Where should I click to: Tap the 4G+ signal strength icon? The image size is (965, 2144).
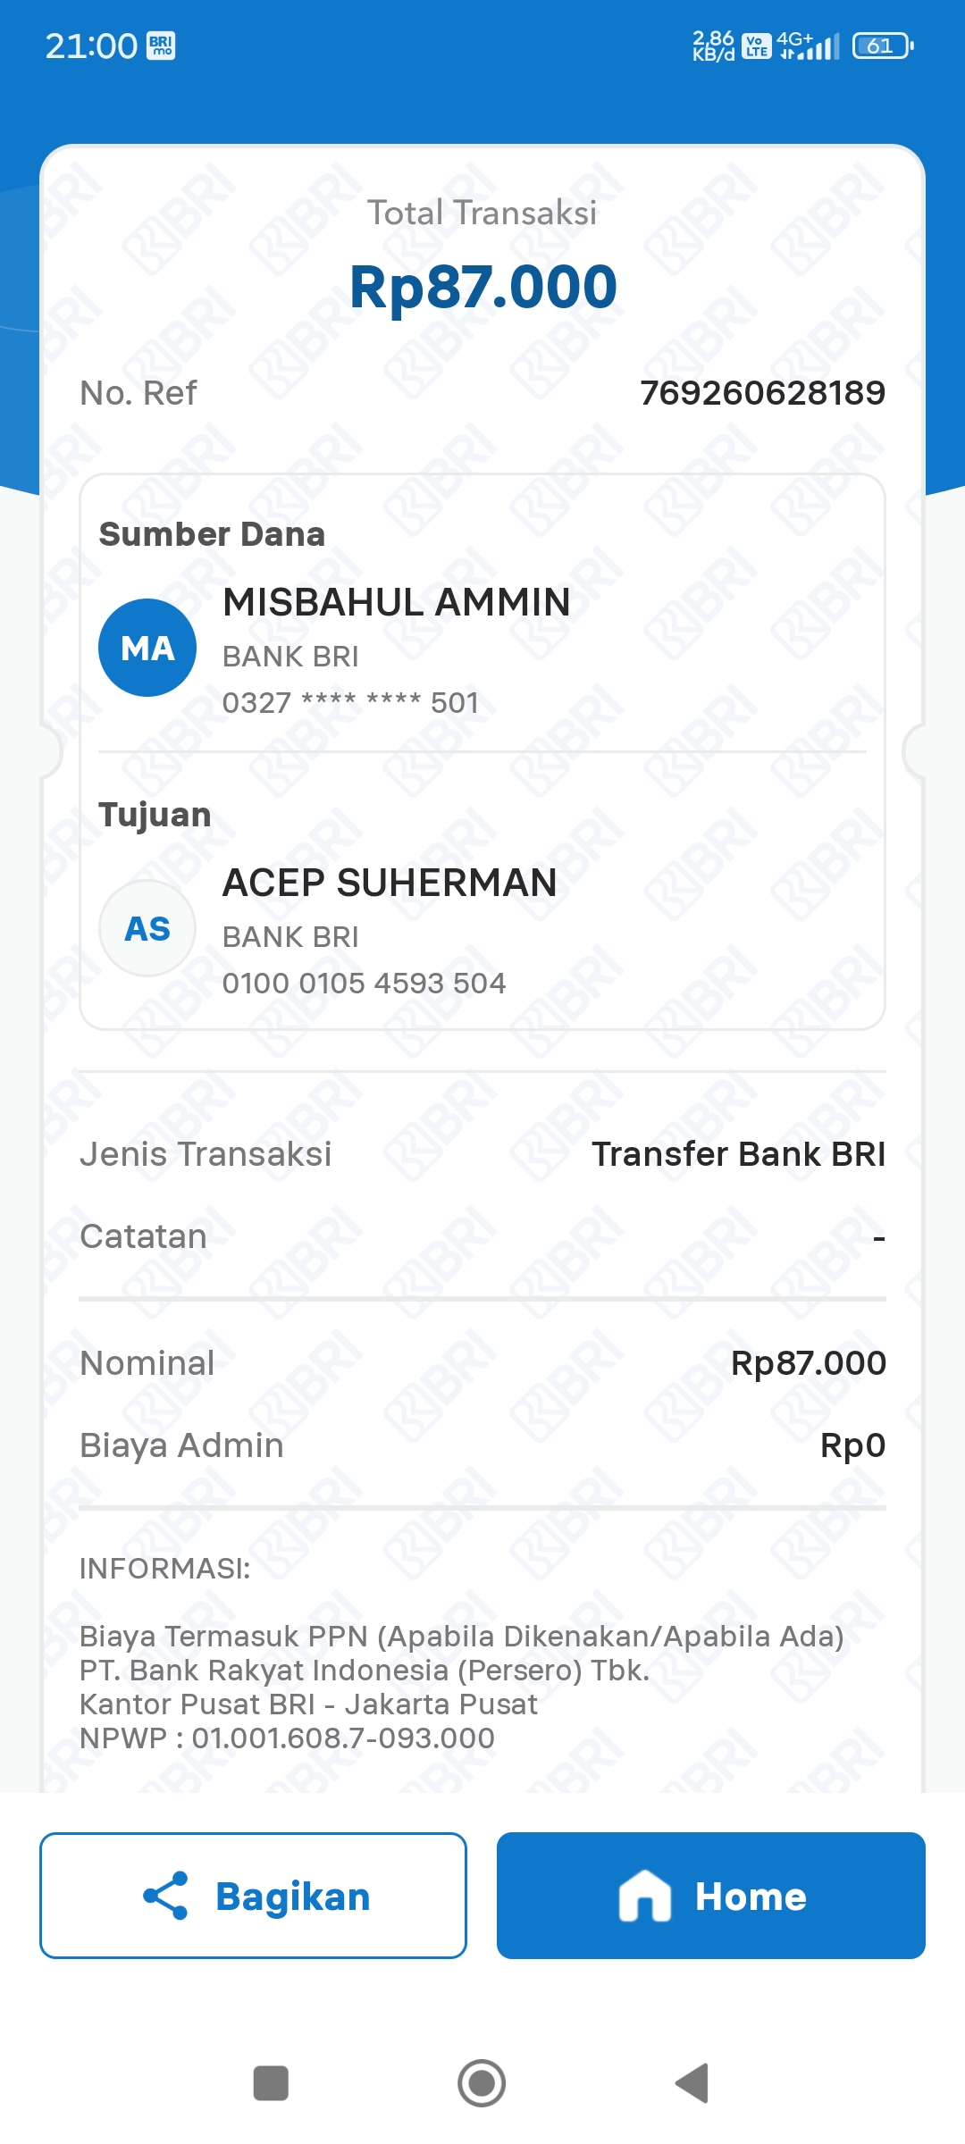(x=809, y=46)
